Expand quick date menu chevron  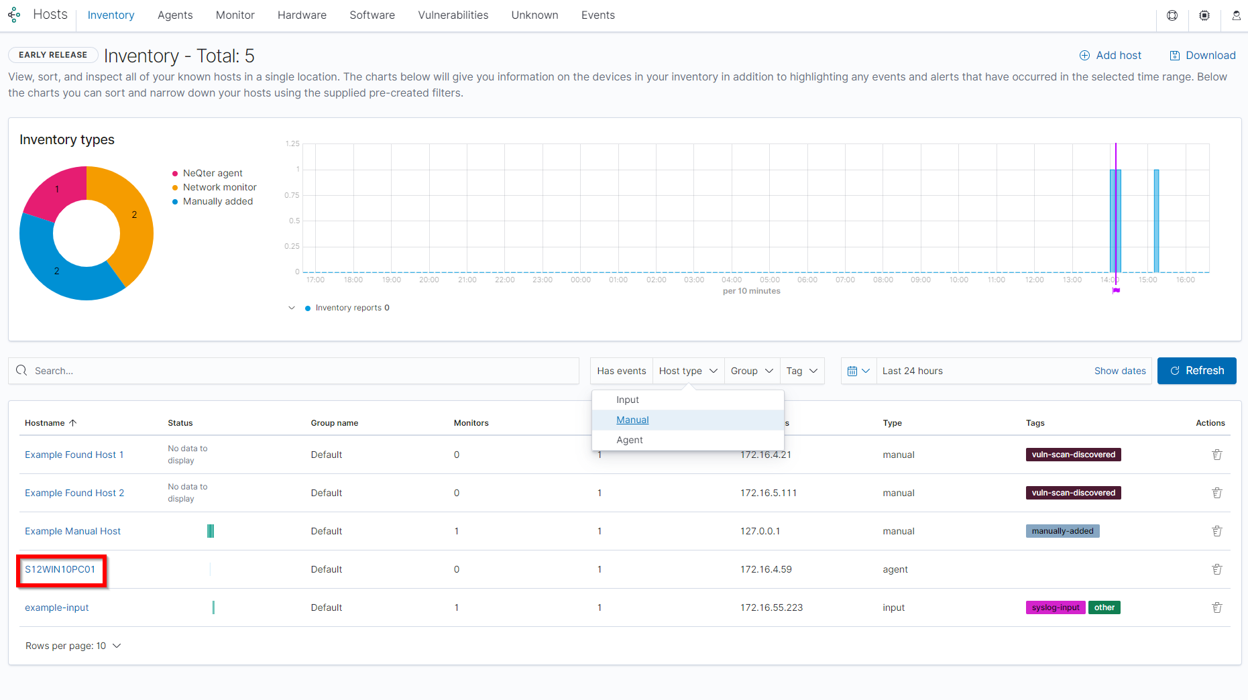point(866,371)
